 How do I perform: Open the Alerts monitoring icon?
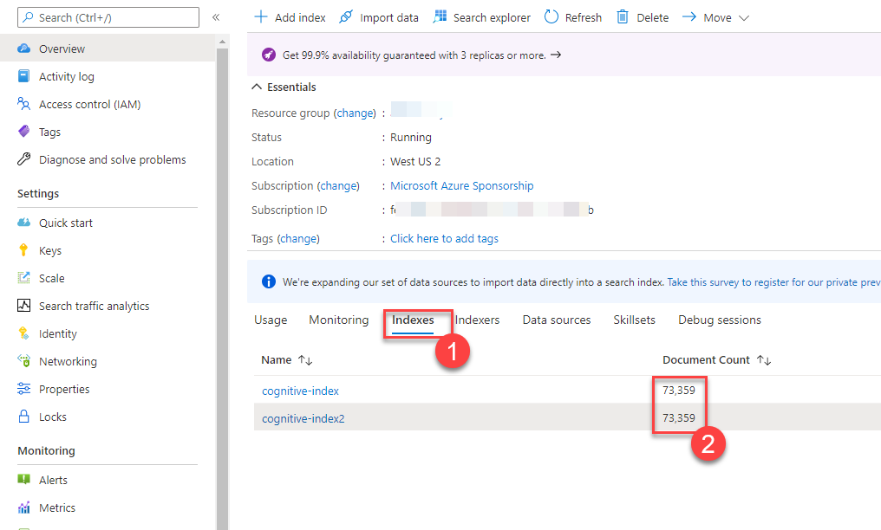[24, 480]
